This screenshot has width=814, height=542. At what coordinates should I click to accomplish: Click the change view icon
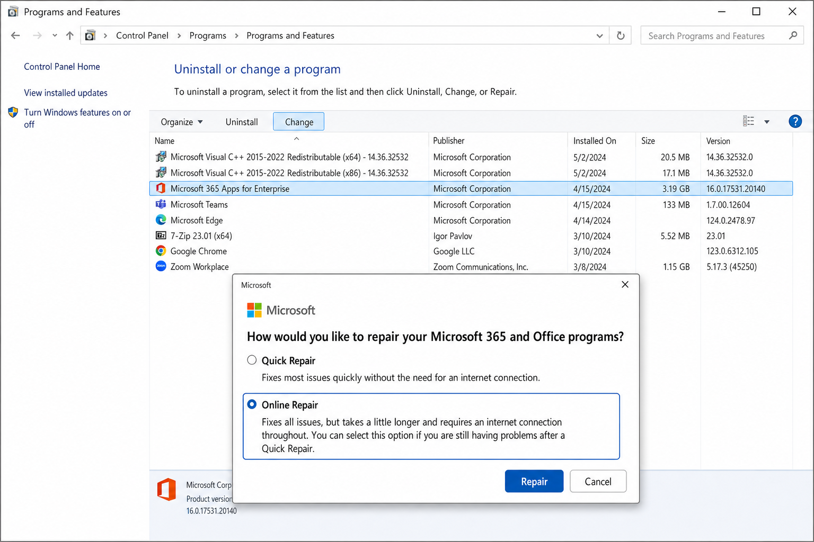[748, 121]
